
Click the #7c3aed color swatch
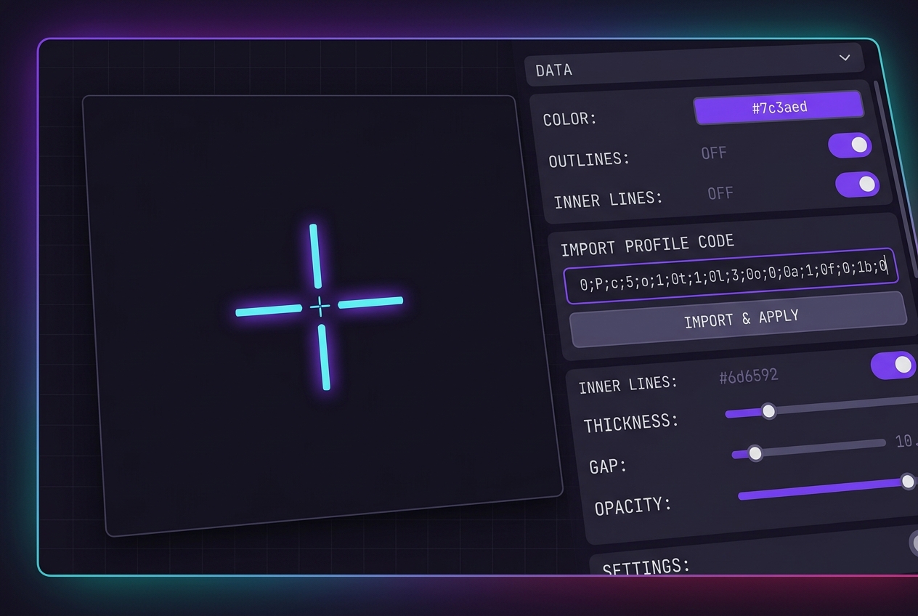tap(779, 108)
